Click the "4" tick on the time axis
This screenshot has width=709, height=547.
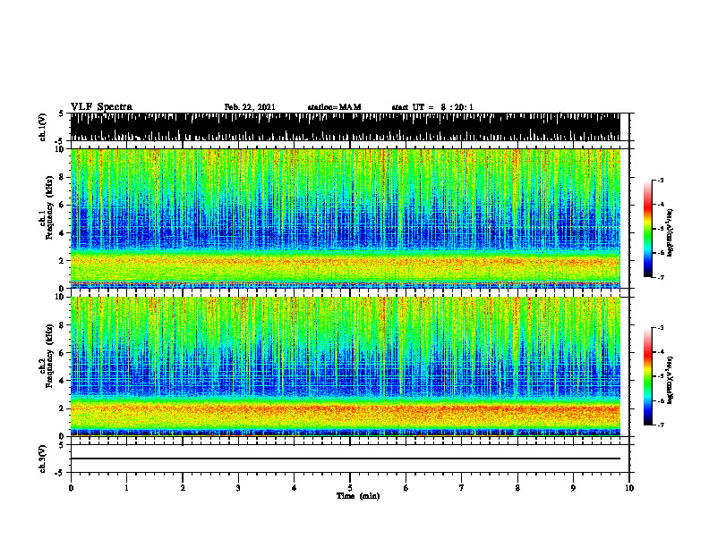coord(295,487)
